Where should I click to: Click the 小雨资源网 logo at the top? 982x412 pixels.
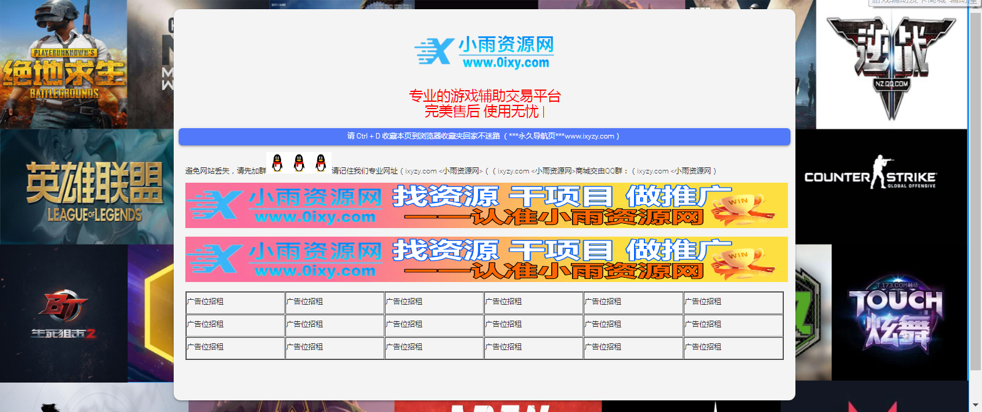[484, 51]
